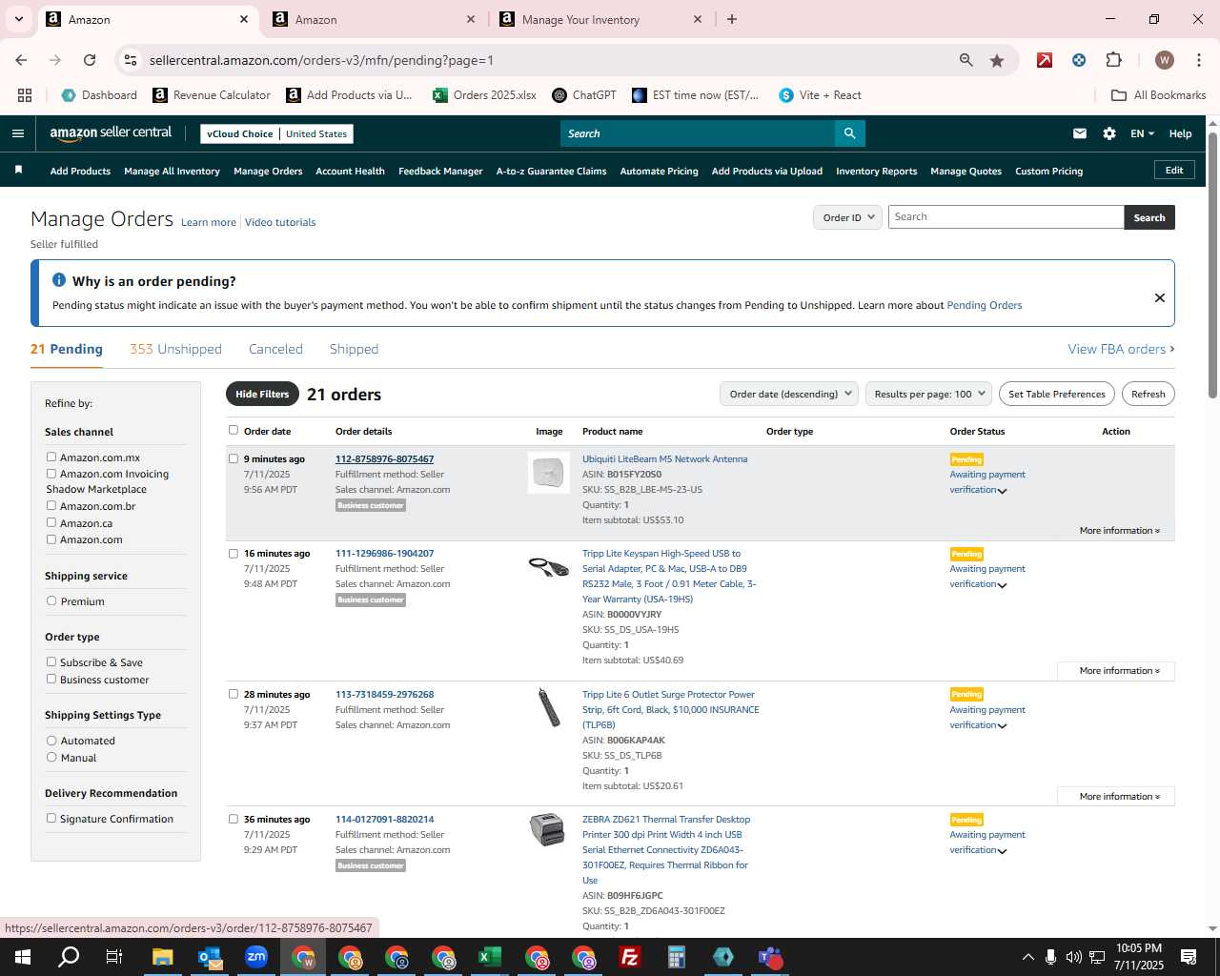Click the Refresh orders button

pyautogui.click(x=1148, y=394)
